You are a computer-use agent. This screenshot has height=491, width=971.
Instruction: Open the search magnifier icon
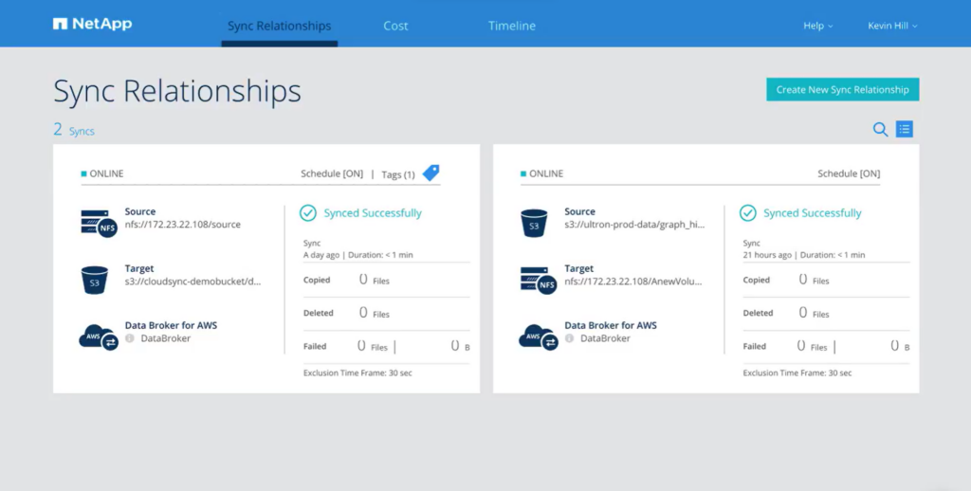pos(880,130)
